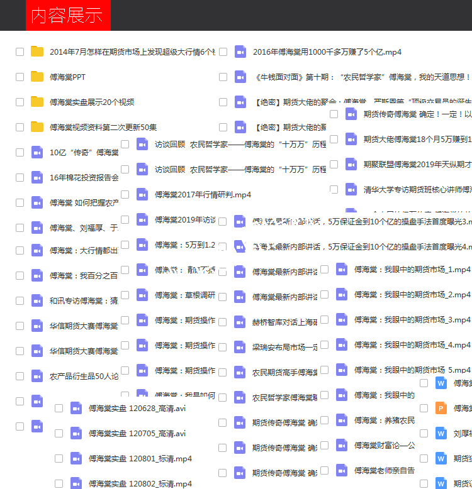Screen dimensions: 472x489
Task: Open the 傅海棠PPT folder icon
Action: click(37, 77)
